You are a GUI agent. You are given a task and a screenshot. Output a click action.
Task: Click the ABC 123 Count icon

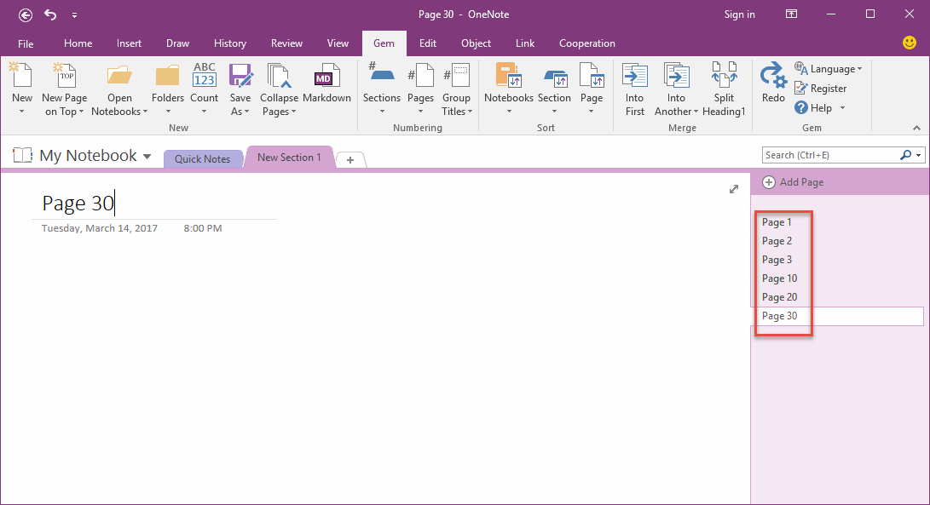pos(204,76)
